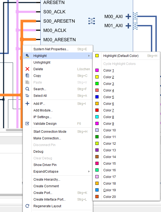Image resolution: width=161 pixels, height=212 pixels.
Task: Choose the Color 5 blue swatch
Action: point(97,97)
